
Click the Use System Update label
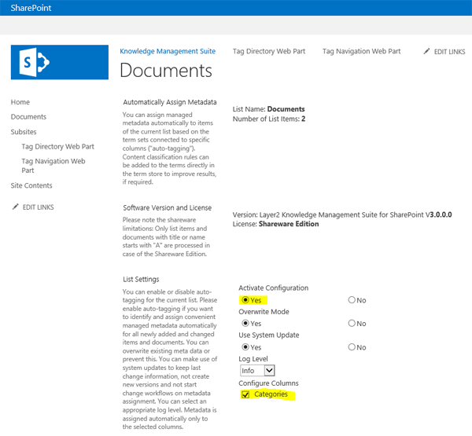(269, 335)
